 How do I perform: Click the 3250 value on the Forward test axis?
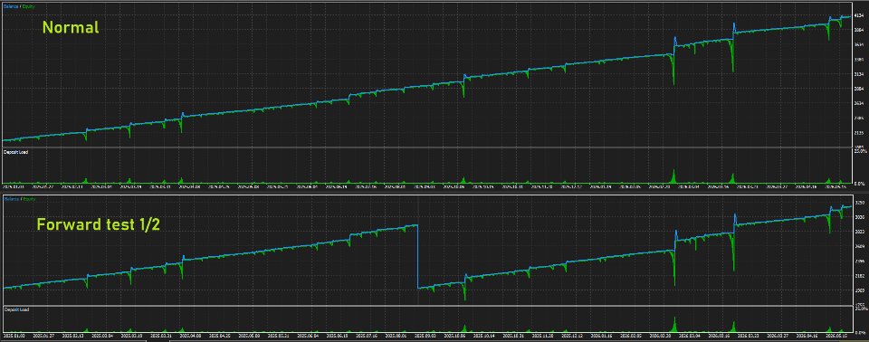(x=860, y=203)
